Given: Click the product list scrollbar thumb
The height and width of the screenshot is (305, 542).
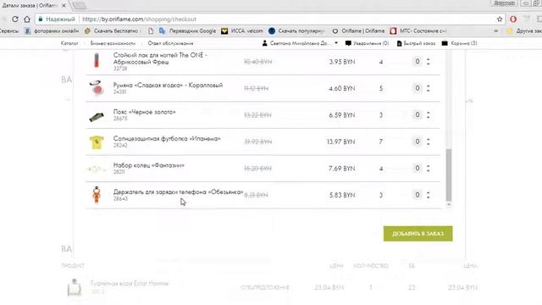Looking at the screenshot, I should pyautogui.click(x=449, y=175).
